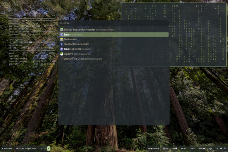The width and height of the screenshot is (228, 152).
Task: Click the 8% memory module in the bar
Action: tap(183, 149)
